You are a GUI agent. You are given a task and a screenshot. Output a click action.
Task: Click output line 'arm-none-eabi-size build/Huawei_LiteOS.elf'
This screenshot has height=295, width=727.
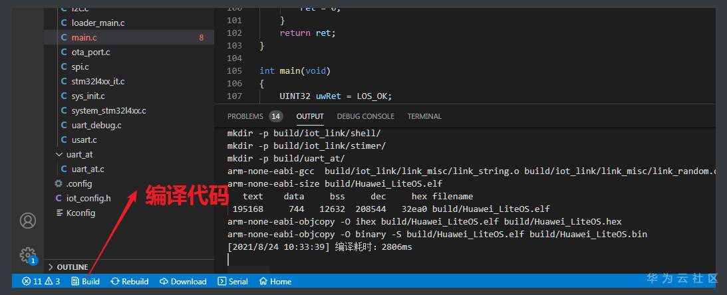coord(335,184)
